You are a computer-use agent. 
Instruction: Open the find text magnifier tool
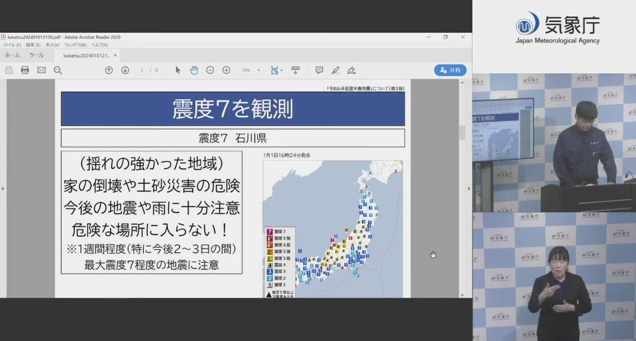(58, 70)
